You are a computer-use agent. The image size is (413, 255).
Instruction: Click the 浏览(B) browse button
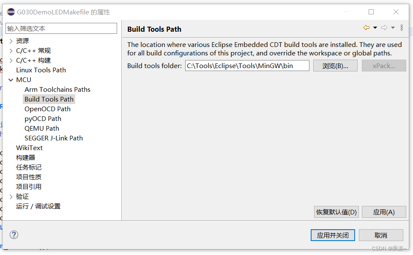[335, 66]
